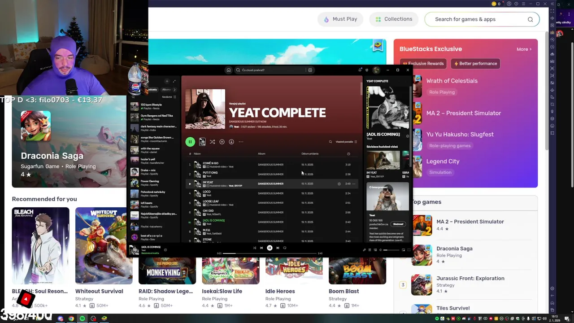Focus Search for games & apps field
The width and height of the screenshot is (574, 323).
click(x=482, y=19)
